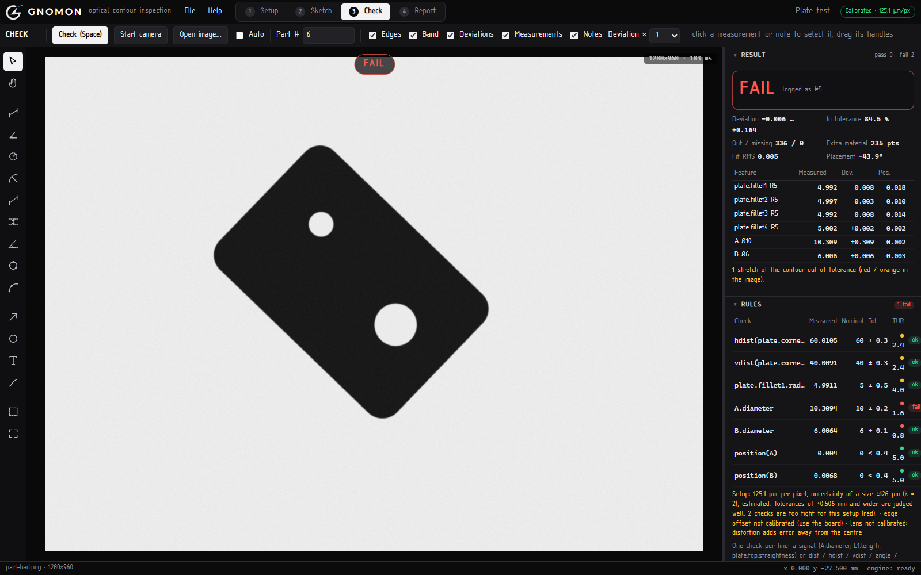Select the arrow annotation tool
Viewport: 921px width, 575px height.
(x=13, y=317)
